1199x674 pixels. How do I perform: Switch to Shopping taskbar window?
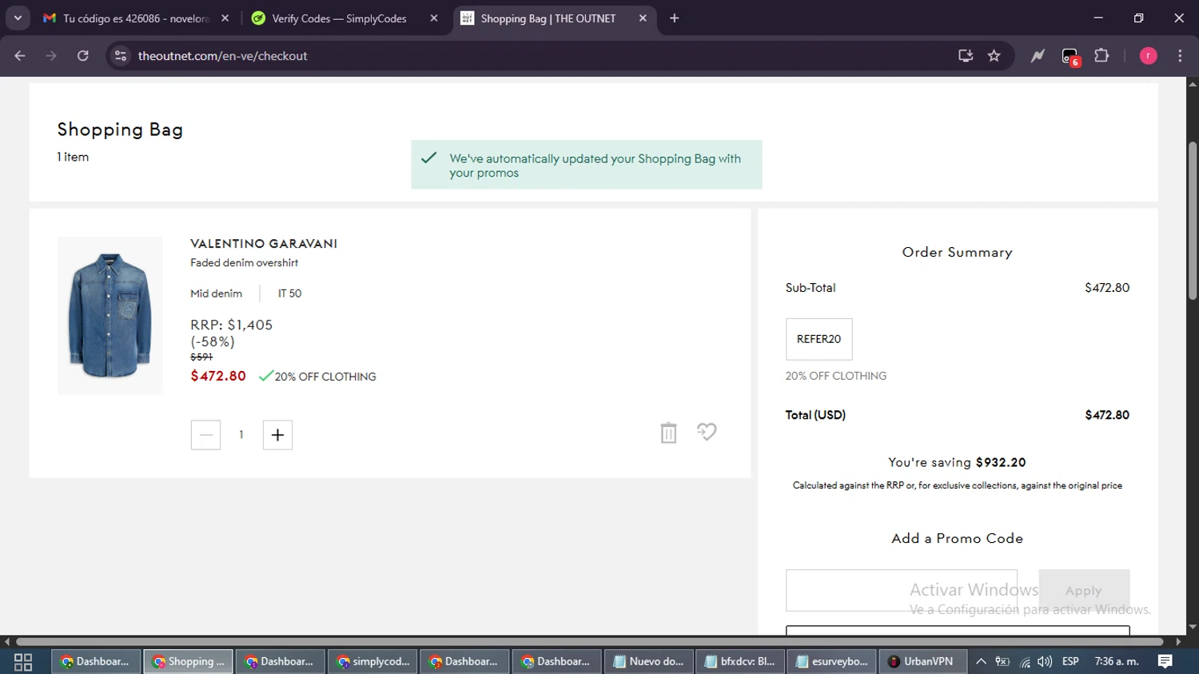click(x=189, y=662)
